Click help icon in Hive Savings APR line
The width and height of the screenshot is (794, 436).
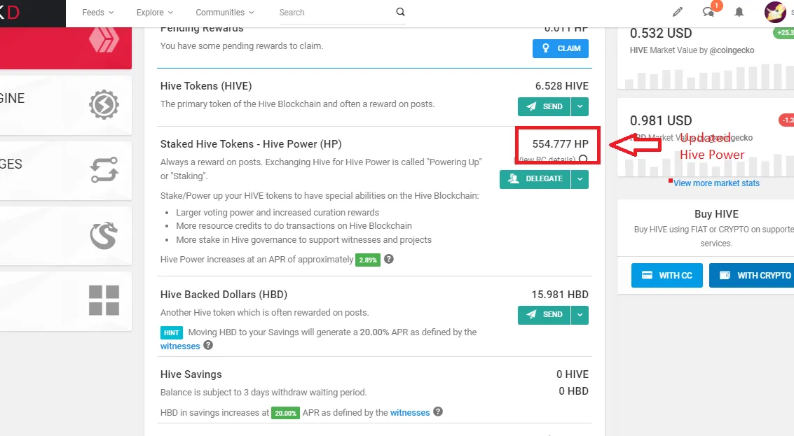point(438,412)
